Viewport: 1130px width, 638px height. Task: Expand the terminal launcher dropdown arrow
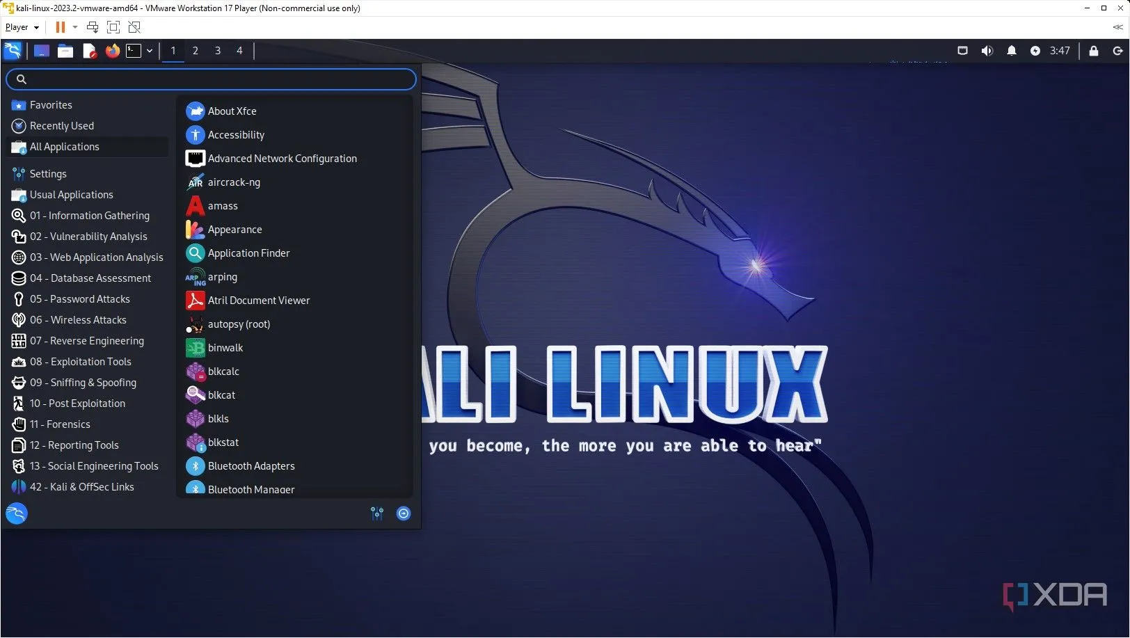(150, 50)
